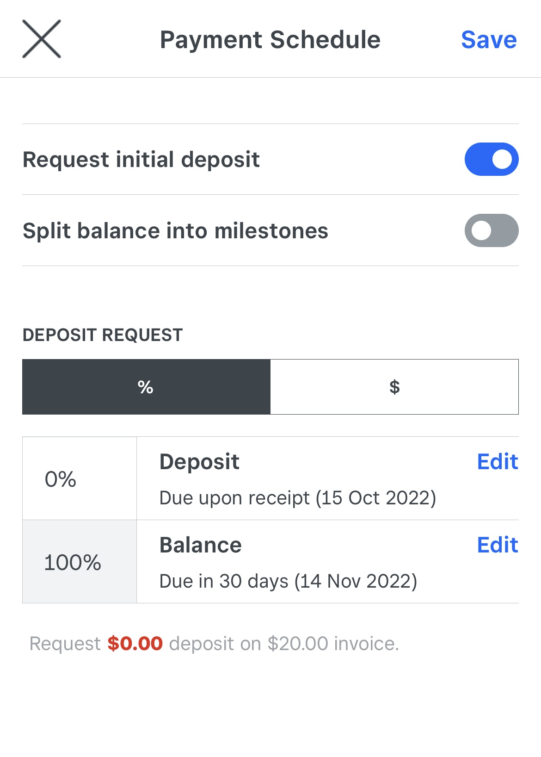541x757 pixels.
Task: Tap the Due upon receipt date text
Action: tap(297, 498)
